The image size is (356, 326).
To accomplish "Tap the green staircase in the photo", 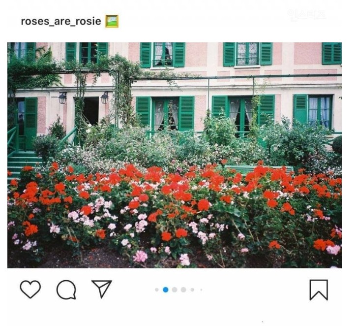I will click(23, 163).
